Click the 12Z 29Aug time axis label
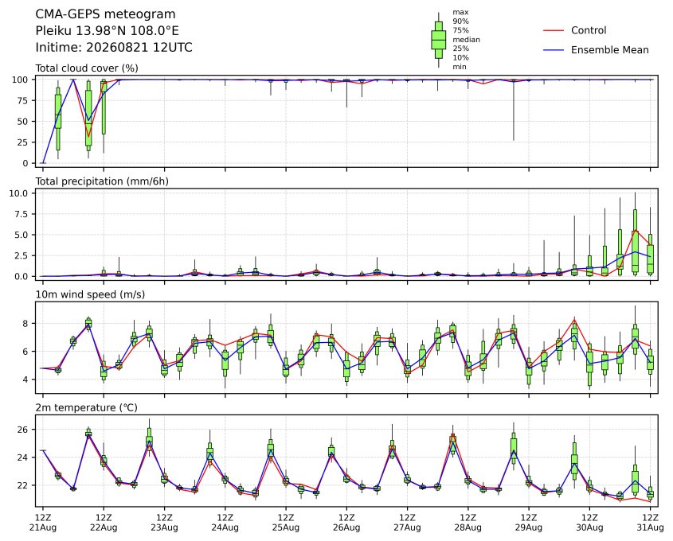Screen dimensions: 673x541 coord(529,522)
